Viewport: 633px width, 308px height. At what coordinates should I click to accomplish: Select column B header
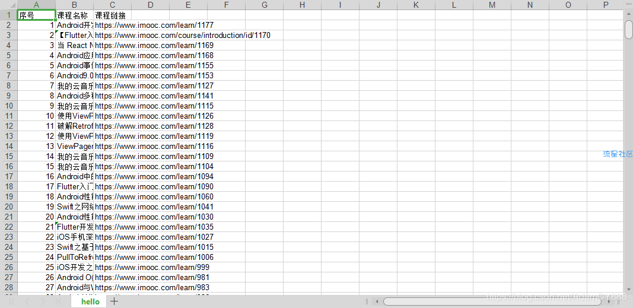pyautogui.click(x=74, y=5)
